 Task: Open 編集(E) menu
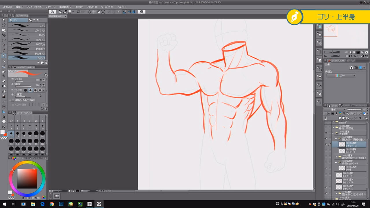20,7
